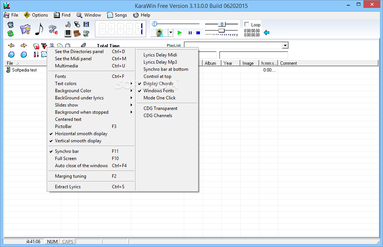Screen dimensions: 383x247
Task: Open the PlayList dropdown arrow
Action: click(285, 46)
